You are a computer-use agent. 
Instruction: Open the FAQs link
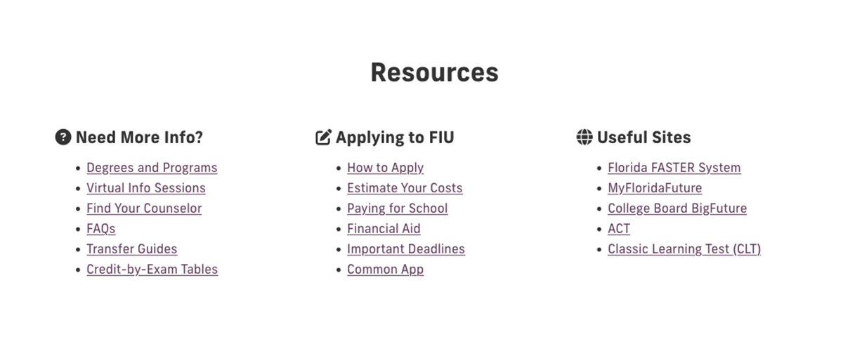(x=101, y=229)
